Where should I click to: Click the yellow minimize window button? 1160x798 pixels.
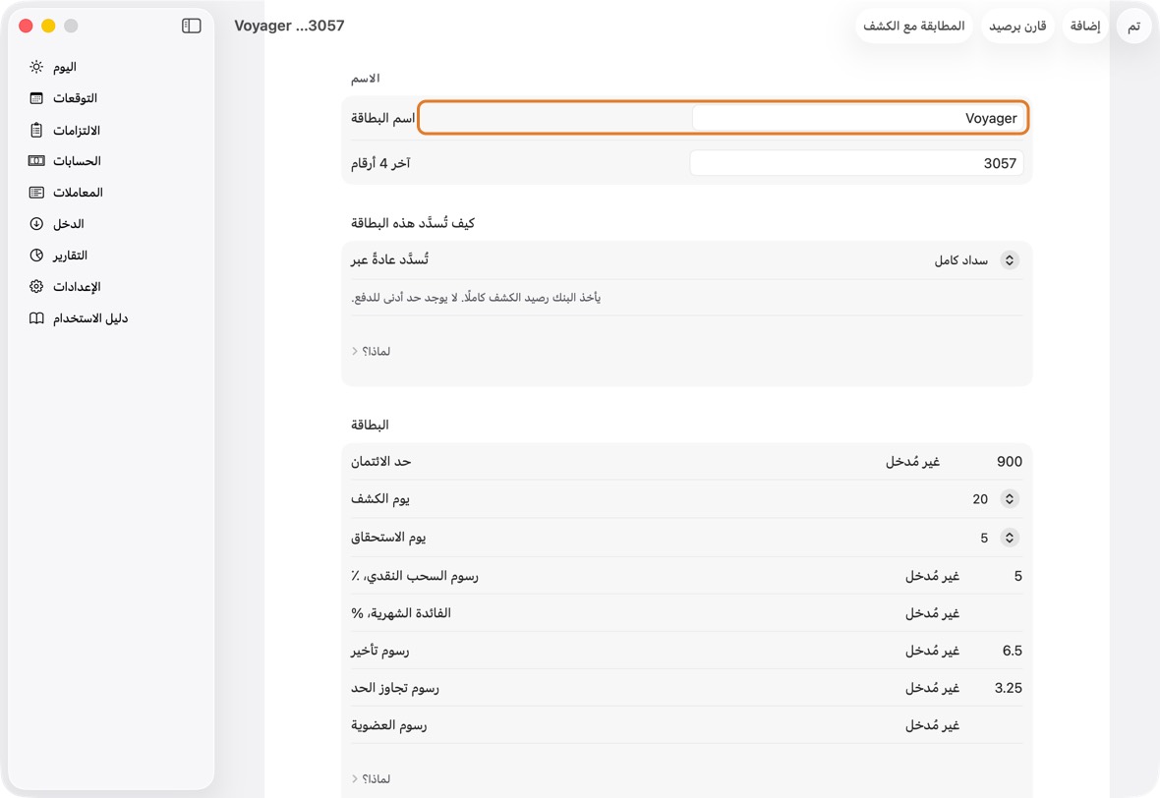(48, 26)
